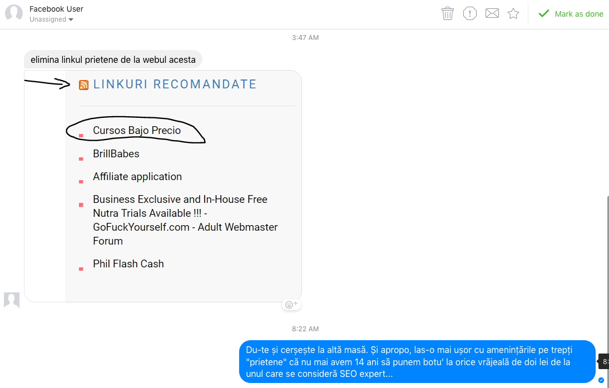
Task: Click the BrillBabes list item
Action: (x=116, y=153)
